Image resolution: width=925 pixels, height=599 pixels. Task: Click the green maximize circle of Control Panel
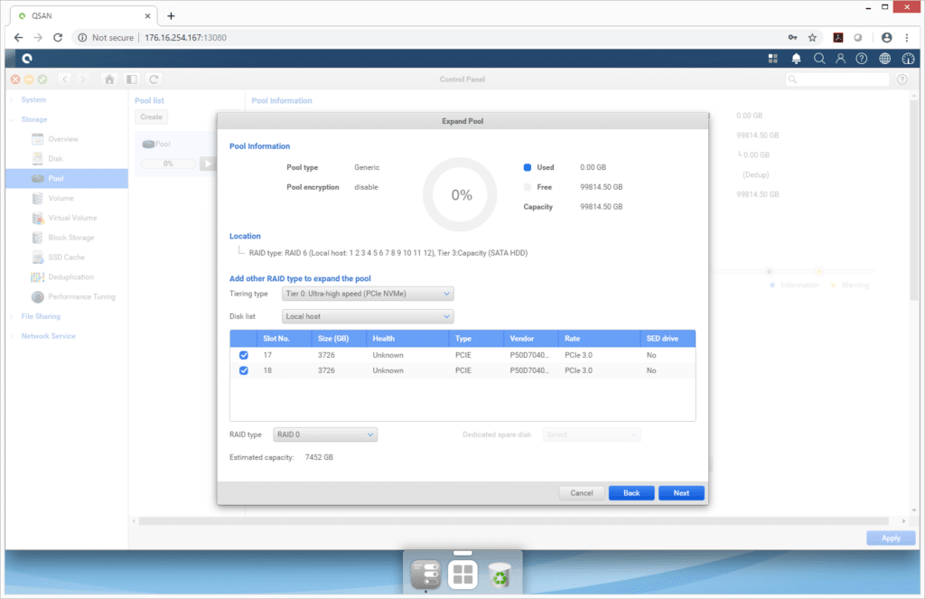(42, 80)
